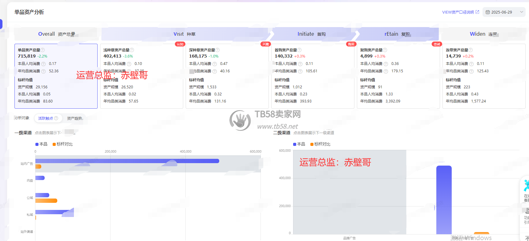
Task: Open the VIEW资产口径说明 link
Action: (x=458, y=12)
